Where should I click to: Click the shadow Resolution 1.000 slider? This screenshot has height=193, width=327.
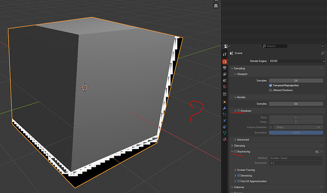(296, 133)
